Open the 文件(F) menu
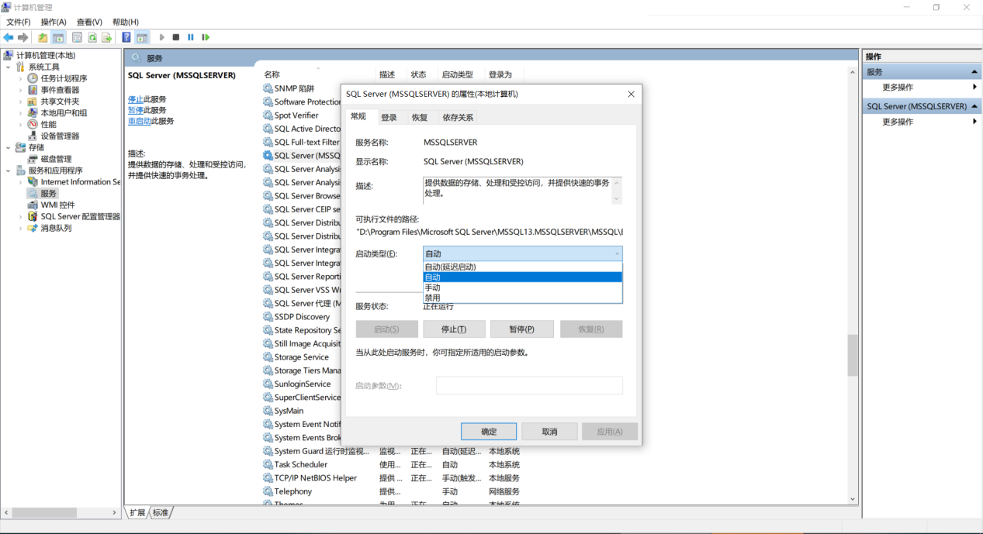This screenshot has width=983, height=534. (x=19, y=22)
